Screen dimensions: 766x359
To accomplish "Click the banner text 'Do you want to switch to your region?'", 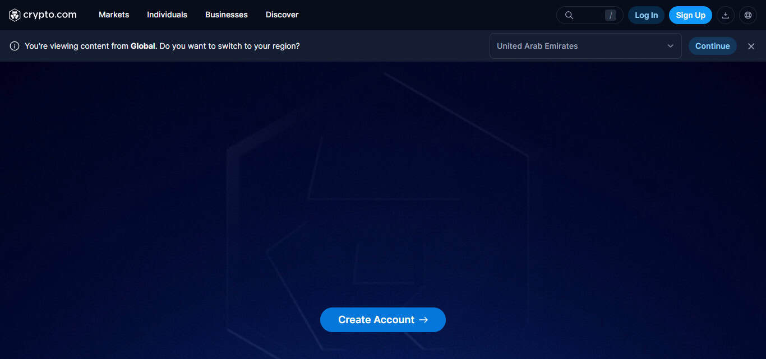I will coord(230,46).
